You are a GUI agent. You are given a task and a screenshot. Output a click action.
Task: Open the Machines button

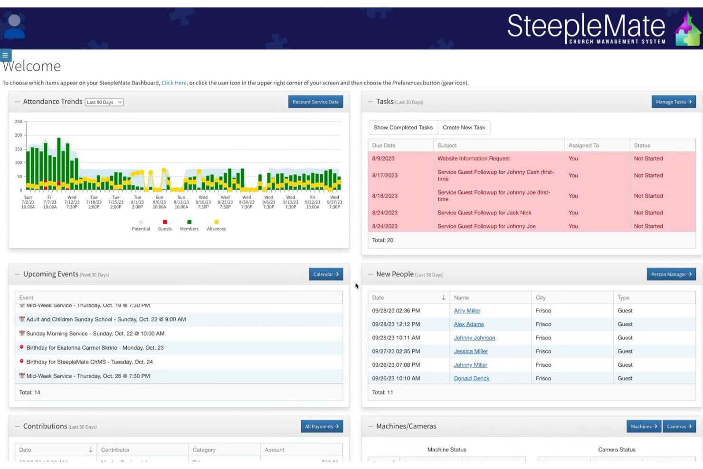coord(644,426)
